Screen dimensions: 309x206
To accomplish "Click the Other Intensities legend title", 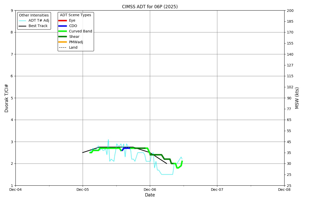I will [x=34, y=15].
